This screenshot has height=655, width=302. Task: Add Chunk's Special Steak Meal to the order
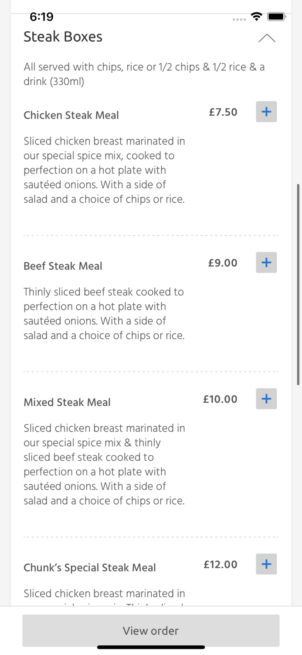(266, 564)
